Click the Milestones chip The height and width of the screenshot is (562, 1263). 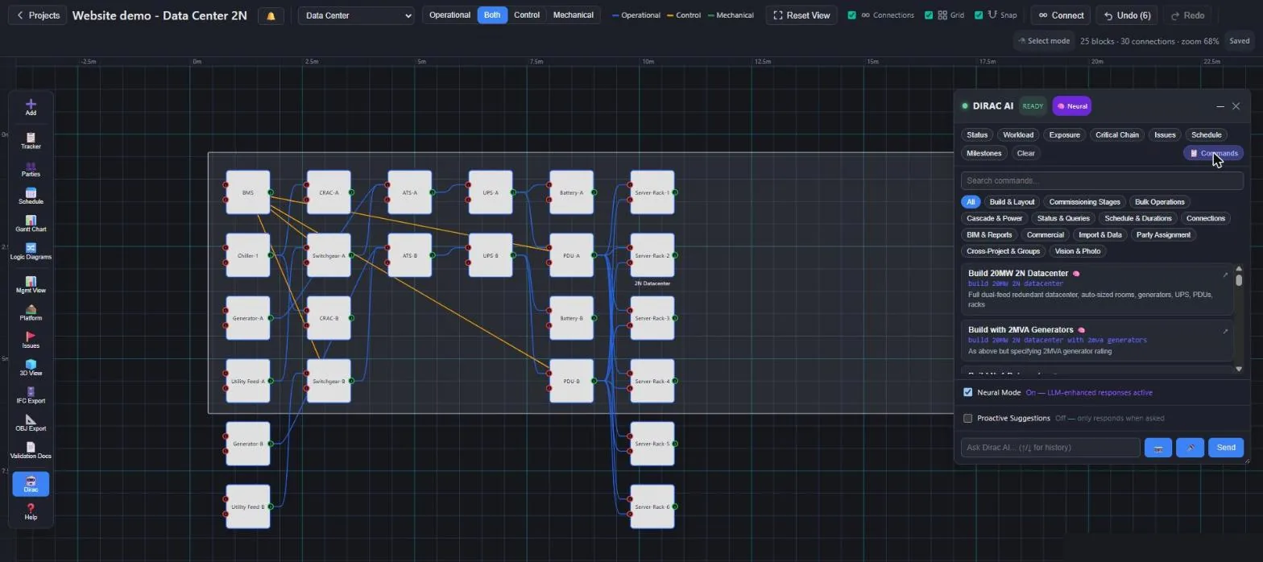983,153
